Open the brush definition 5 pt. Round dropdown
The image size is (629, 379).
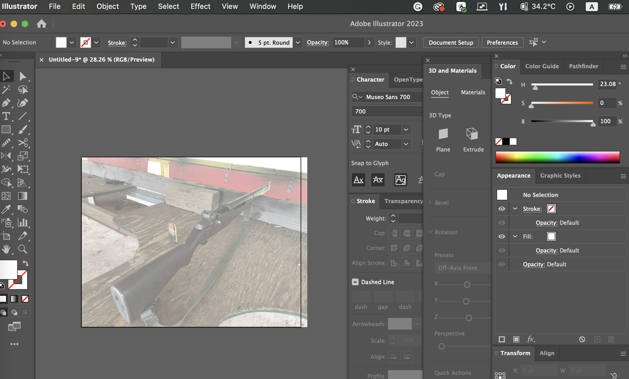(298, 42)
